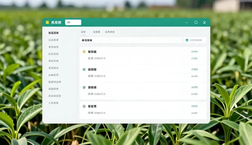
Task: Switch to the middle tab above the search bar
Action: [96, 32]
